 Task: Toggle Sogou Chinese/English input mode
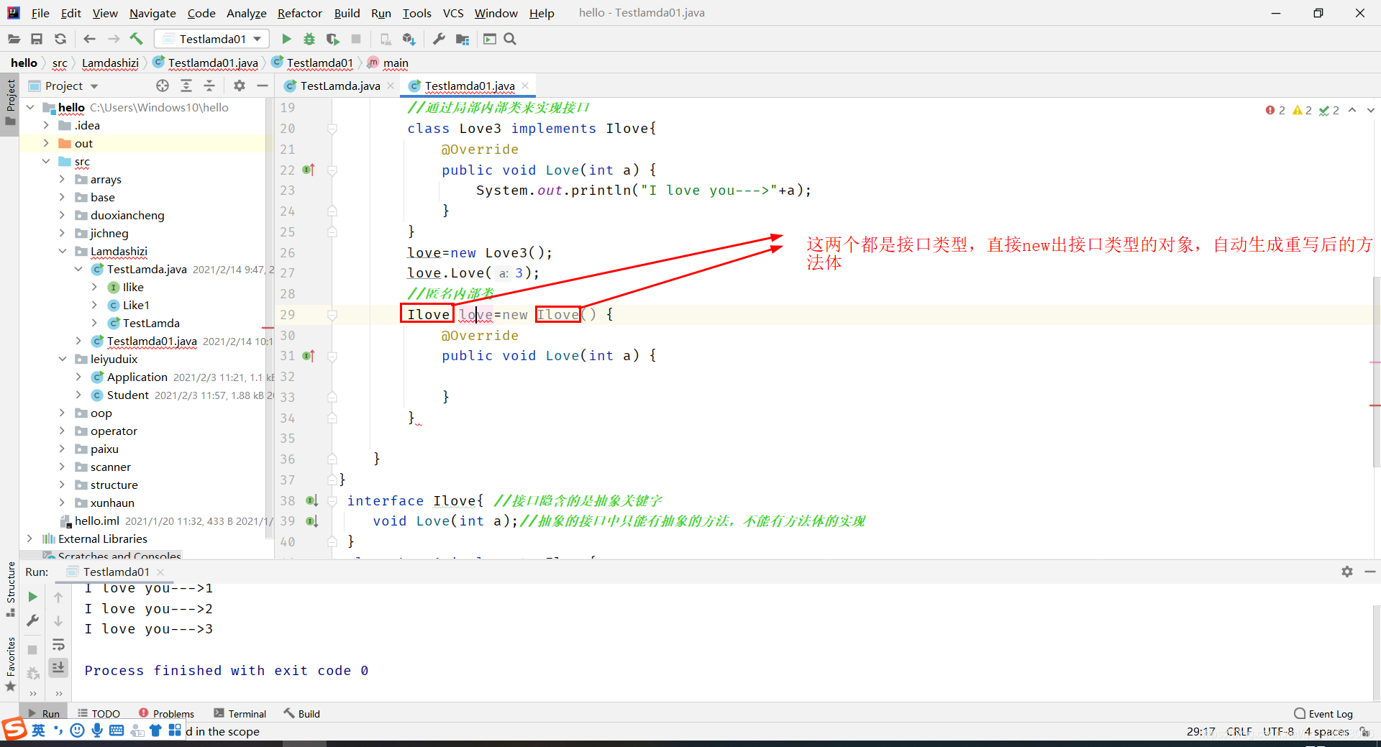coord(39,730)
